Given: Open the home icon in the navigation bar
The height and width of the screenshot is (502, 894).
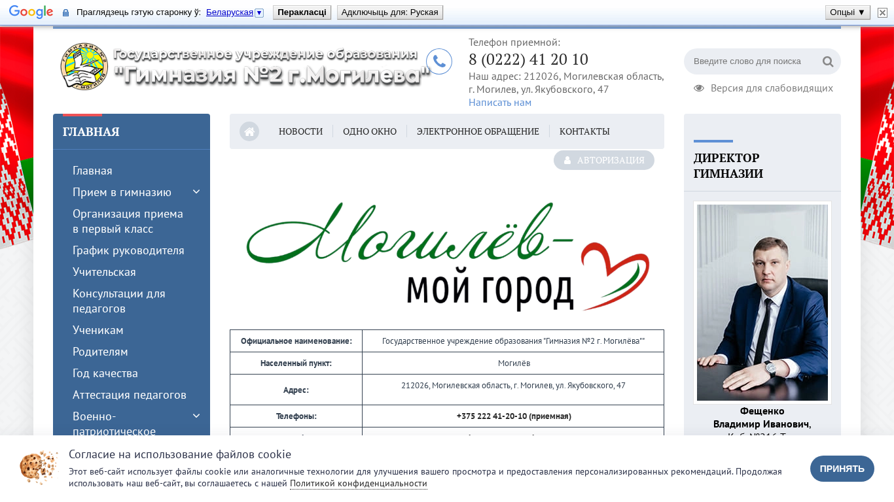Looking at the screenshot, I should (249, 131).
